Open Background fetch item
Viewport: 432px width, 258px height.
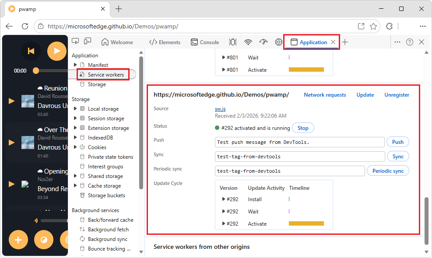point(108,230)
